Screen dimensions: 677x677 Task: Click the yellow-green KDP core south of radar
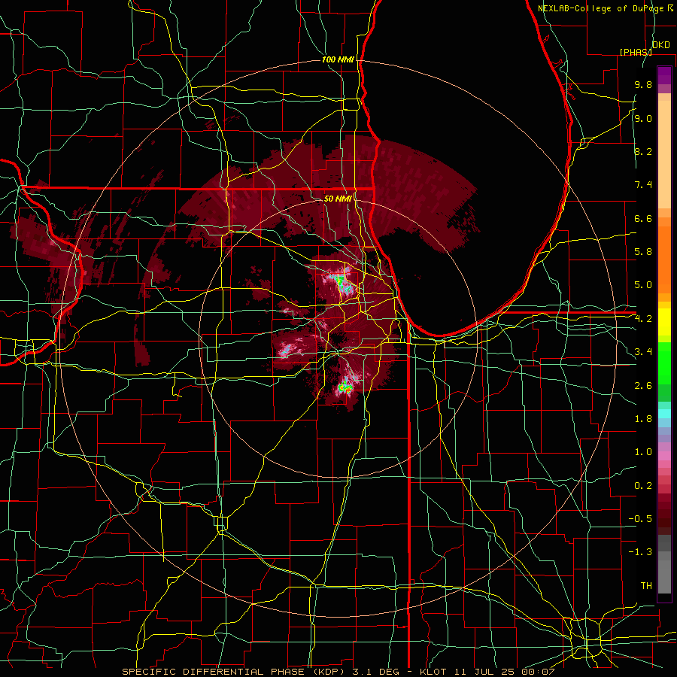(x=344, y=387)
